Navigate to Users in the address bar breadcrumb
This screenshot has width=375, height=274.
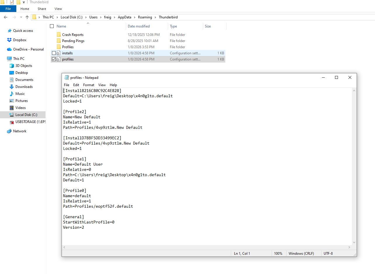(x=93, y=17)
